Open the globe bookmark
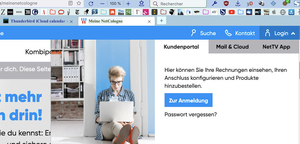This screenshot has width=300, height=144. tap(283, 12)
